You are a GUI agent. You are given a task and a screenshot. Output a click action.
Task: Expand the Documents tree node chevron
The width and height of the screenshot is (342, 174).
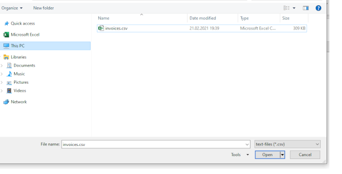coord(2,65)
